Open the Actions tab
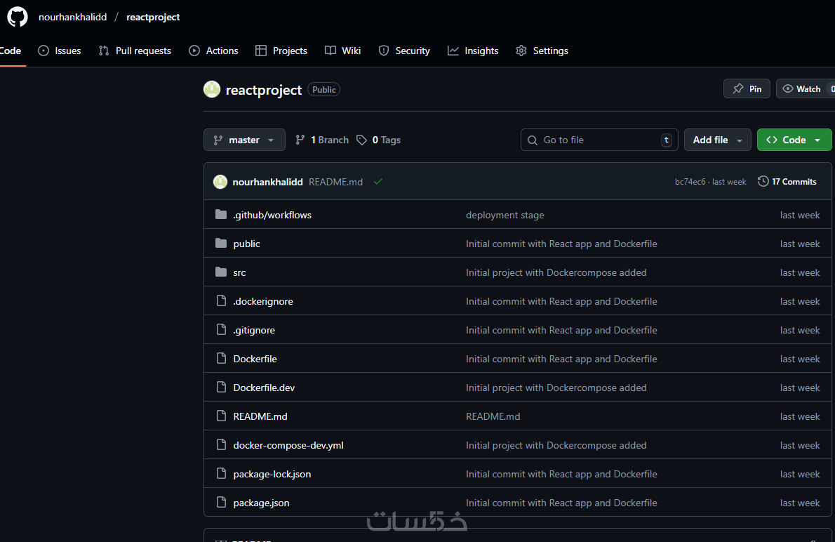This screenshot has width=835, height=542. pos(214,51)
